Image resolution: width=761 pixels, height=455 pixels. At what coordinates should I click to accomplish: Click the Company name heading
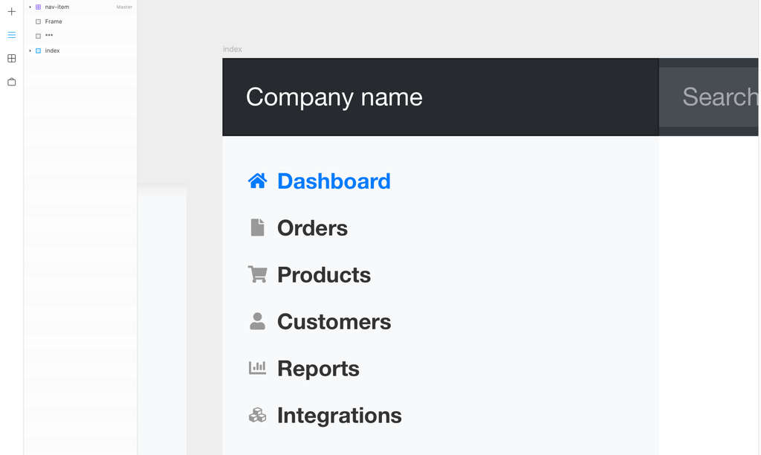(334, 97)
